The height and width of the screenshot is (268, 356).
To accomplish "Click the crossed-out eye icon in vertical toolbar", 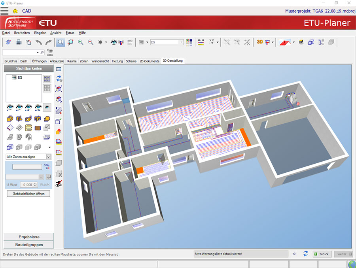I will [x=59, y=183].
